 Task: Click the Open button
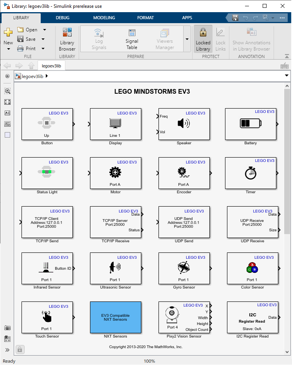point(27,30)
